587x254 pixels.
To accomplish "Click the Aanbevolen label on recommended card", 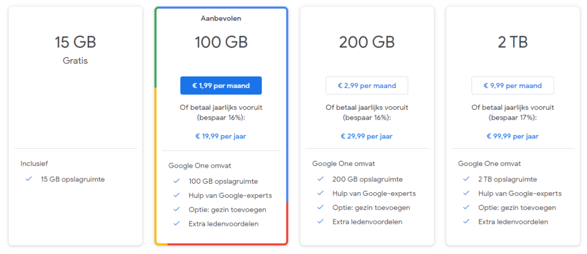I will point(221,18).
